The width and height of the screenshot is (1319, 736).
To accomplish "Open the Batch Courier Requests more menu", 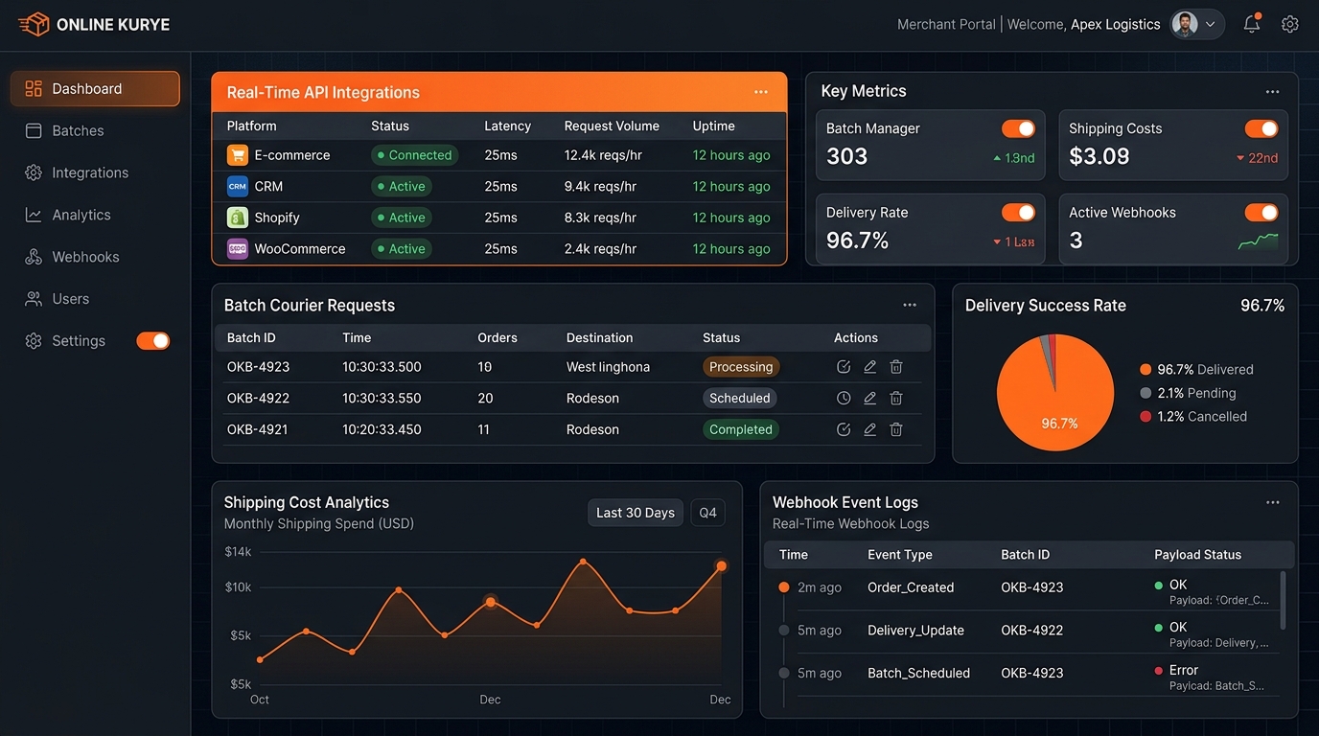I will click(x=910, y=305).
